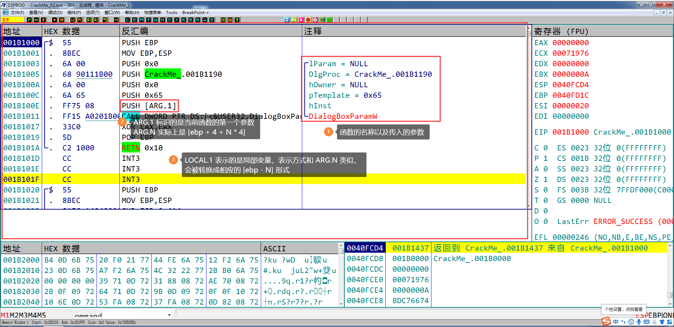Open the 窗口(W) menu
Image resolution: width=674 pixels, height=327 pixels.
(112, 13)
